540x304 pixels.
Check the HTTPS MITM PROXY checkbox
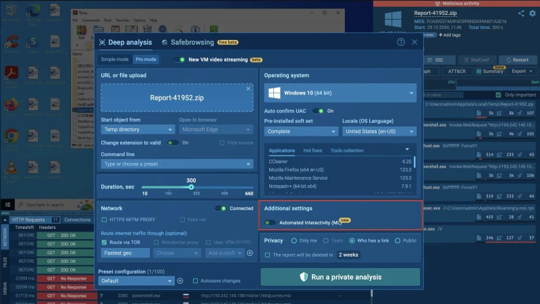tap(104, 220)
